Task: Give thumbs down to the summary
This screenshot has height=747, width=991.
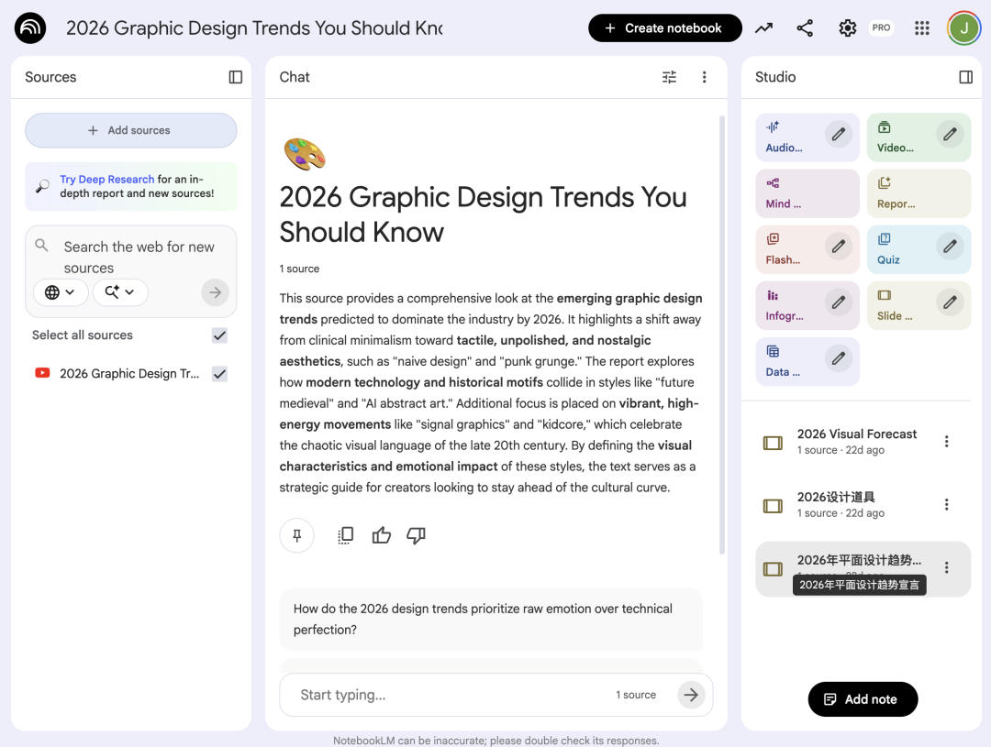Action: pos(417,535)
